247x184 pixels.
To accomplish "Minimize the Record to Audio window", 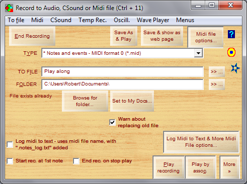I will click(198, 6).
